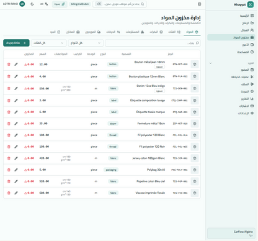Click the المخزون column header

(29, 54)
